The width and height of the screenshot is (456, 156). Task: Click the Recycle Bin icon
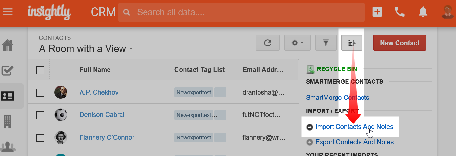click(x=310, y=69)
